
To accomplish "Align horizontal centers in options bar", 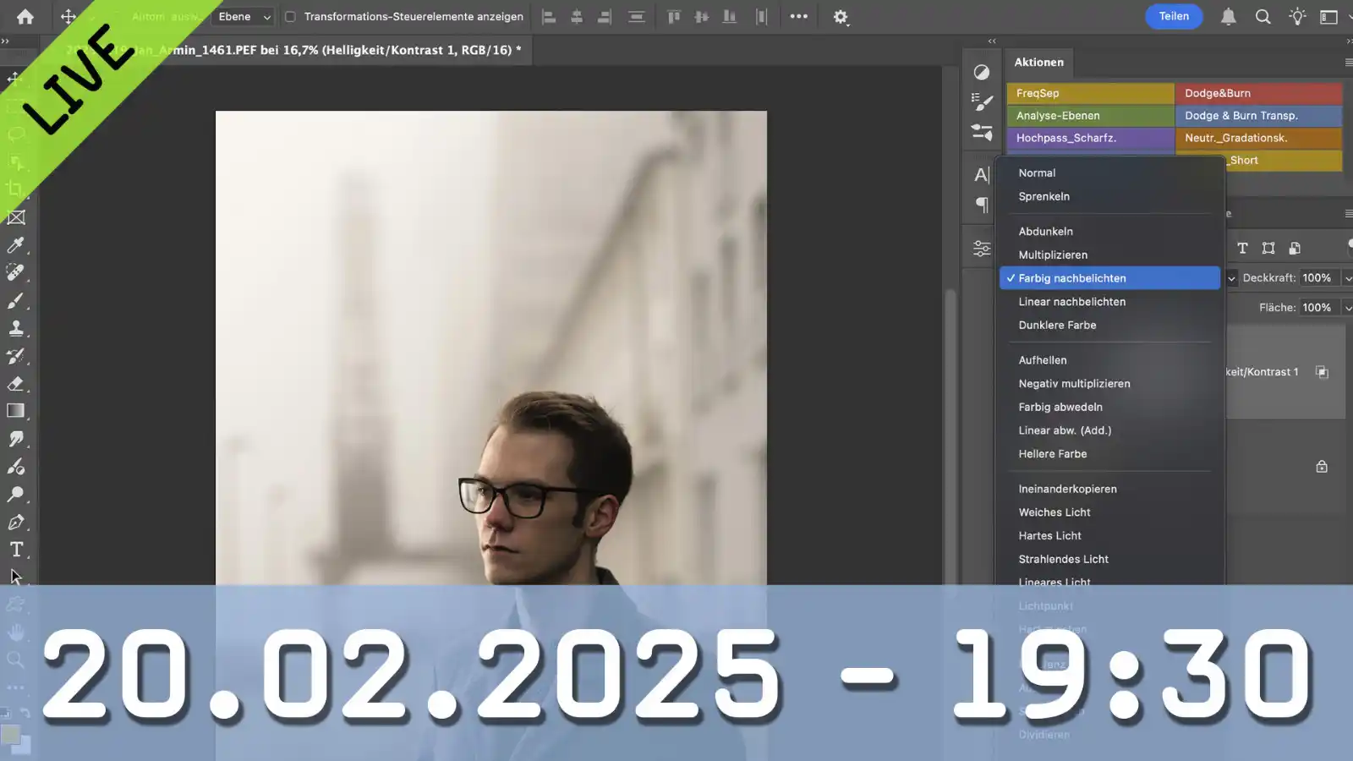I will point(577,16).
